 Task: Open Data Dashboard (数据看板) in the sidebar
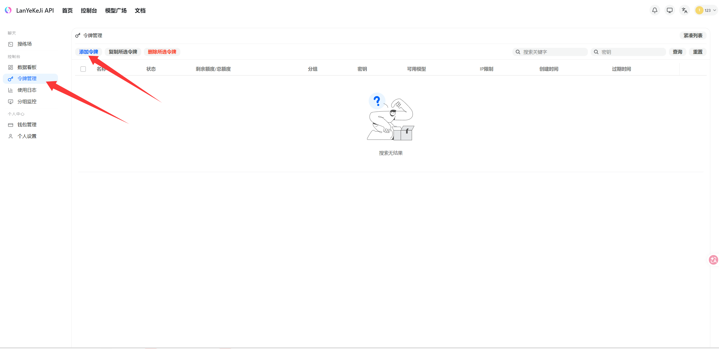pyautogui.click(x=30, y=67)
